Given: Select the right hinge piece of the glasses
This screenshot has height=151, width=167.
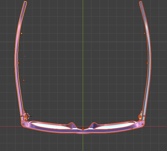Looking at the screenshot, I should tap(140, 116).
